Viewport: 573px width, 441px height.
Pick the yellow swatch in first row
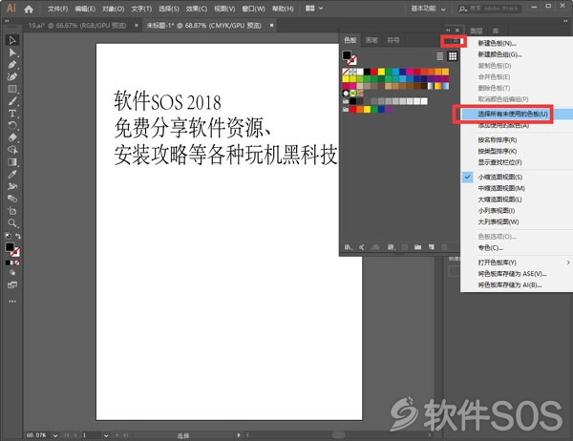381,72
